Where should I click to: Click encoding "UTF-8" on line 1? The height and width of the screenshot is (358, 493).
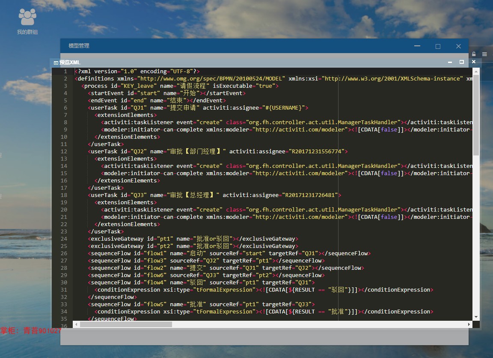click(x=181, y=72)
